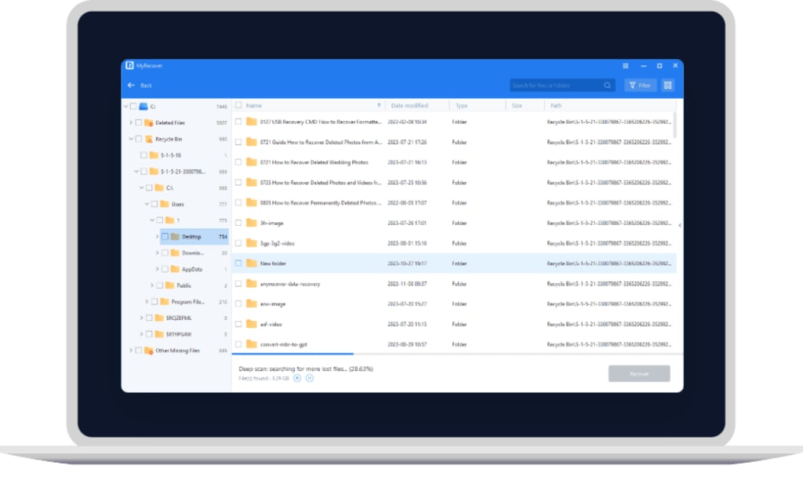Click the Recover button
Image resolution: width=803 pixels, height=484 pixels.
639,373
